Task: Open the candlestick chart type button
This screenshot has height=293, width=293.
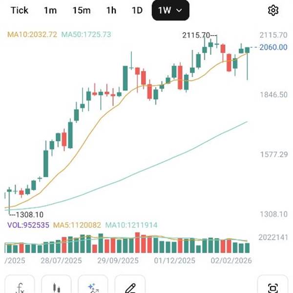Action: pyautogui.click(x=57, y=287)
